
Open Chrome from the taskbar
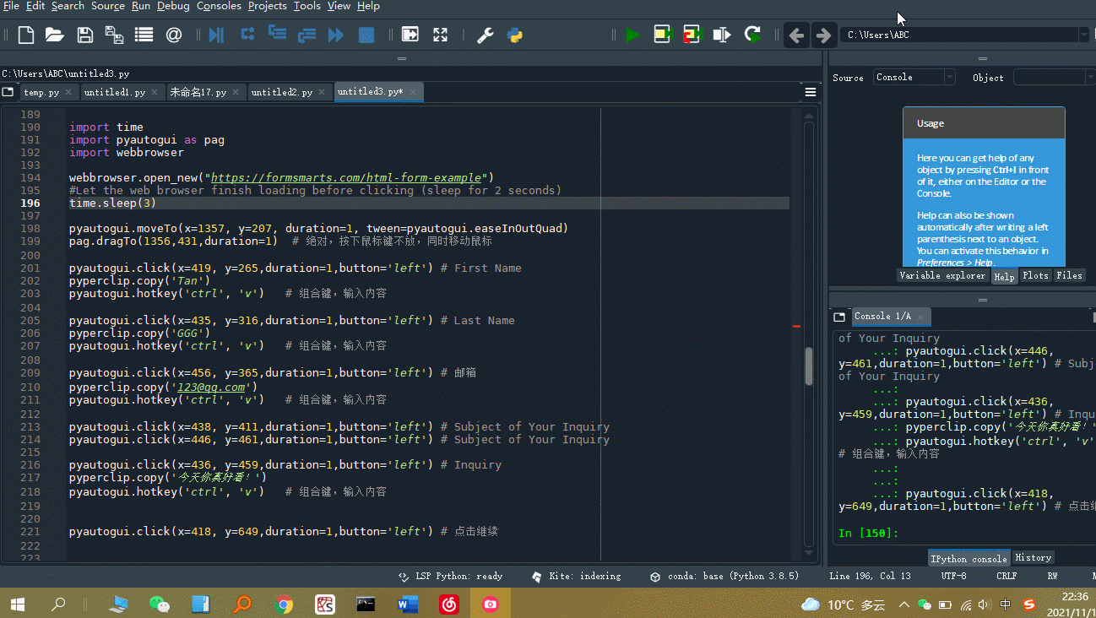(285, 604)
